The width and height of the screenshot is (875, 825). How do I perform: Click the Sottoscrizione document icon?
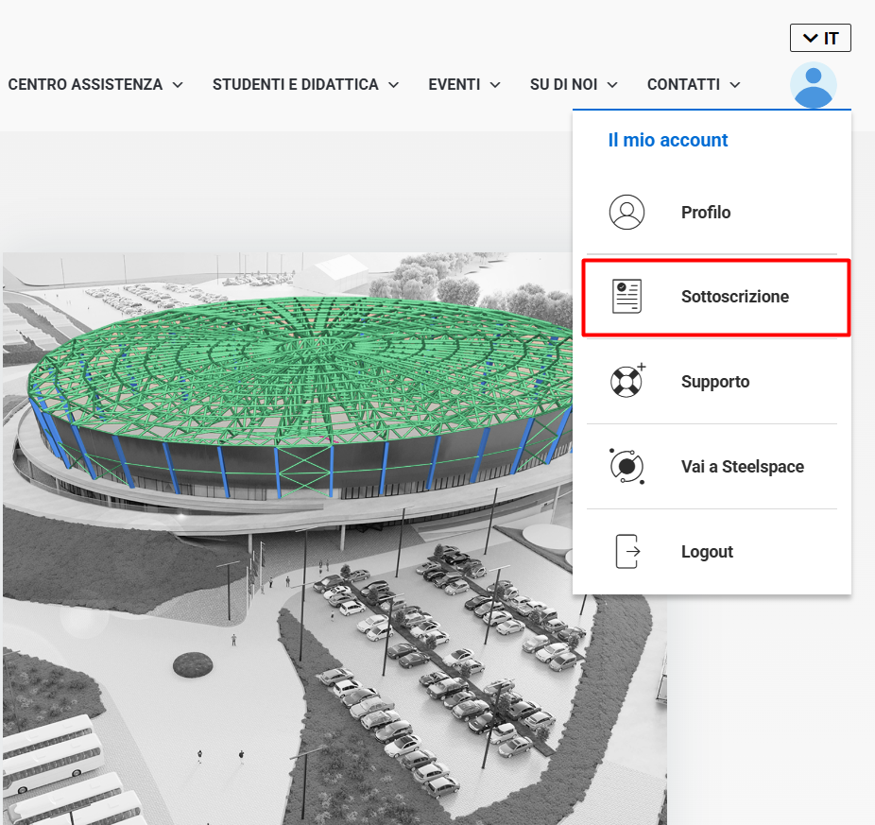[626, 297]
